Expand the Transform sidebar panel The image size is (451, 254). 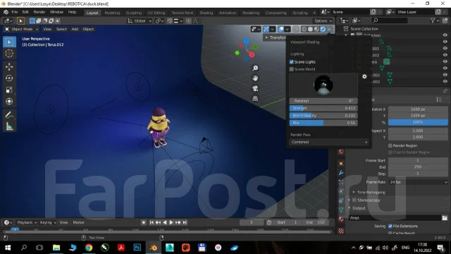point(275,37)
